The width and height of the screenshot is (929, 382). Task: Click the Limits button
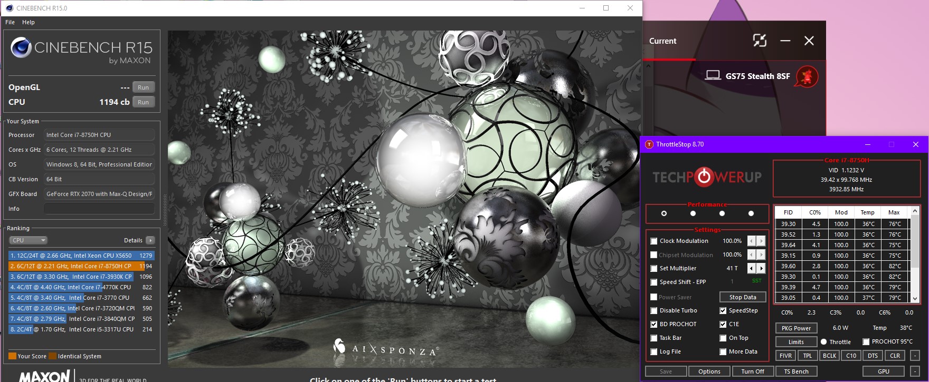(797, 342)
